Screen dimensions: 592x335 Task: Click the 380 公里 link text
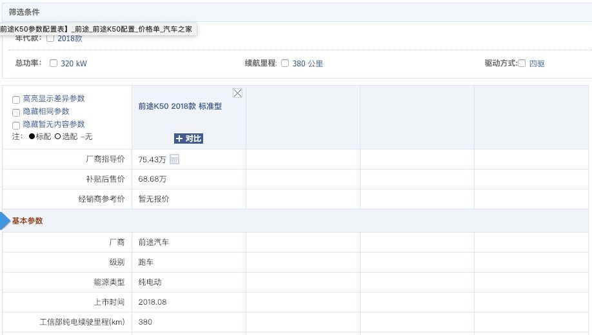307,64
